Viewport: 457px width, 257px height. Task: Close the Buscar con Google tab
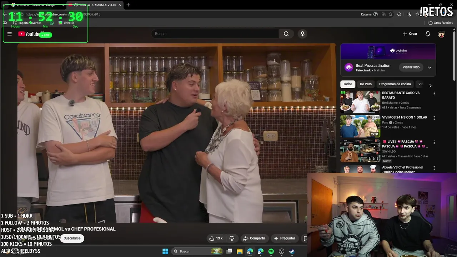coord(63,5)
